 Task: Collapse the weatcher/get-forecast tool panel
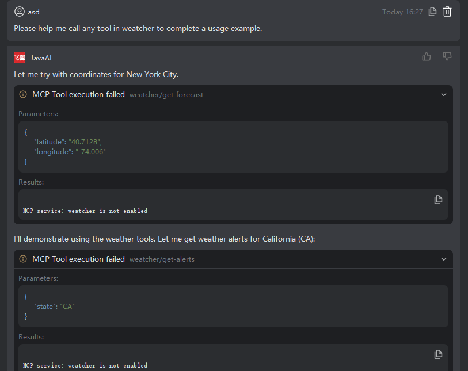click(443, 95)
